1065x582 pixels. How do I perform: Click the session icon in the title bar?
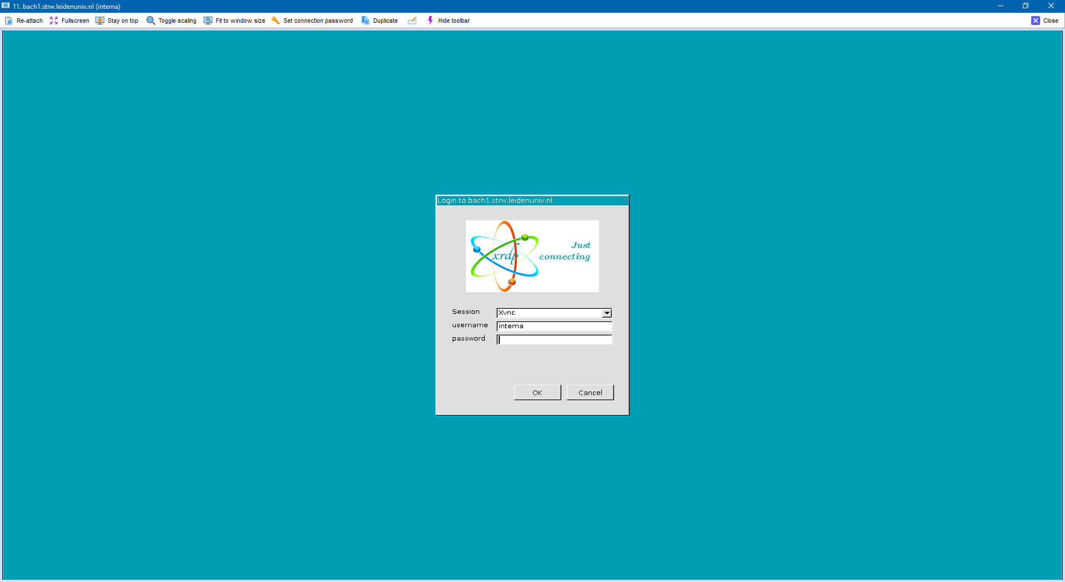(x=6, y=6)
